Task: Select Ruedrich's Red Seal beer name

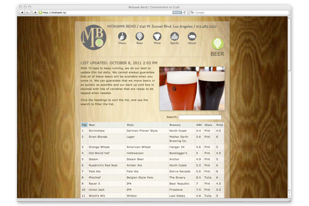Action: 103,165
